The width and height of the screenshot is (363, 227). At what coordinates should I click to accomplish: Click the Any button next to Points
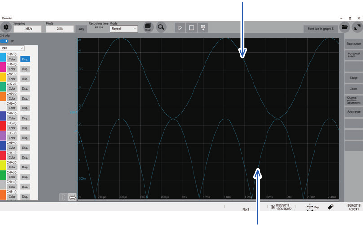point(82,29)
